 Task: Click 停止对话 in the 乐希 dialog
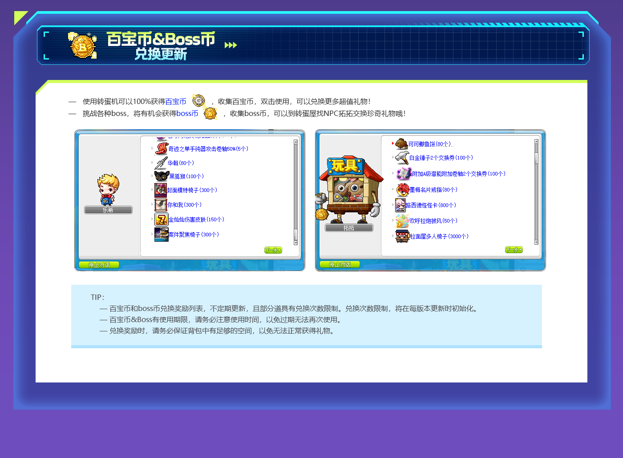pyautogui.click(x=99, y=265)
